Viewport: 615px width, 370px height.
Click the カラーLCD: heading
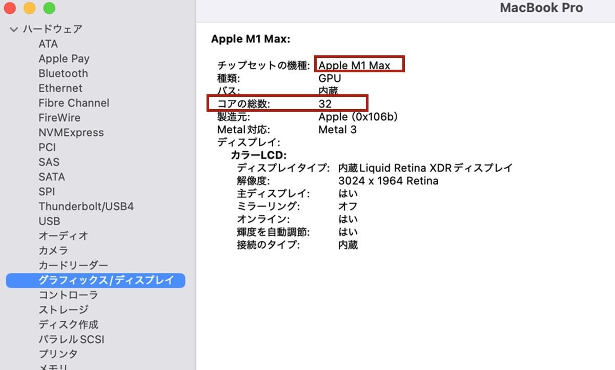(x=258, y=155)
